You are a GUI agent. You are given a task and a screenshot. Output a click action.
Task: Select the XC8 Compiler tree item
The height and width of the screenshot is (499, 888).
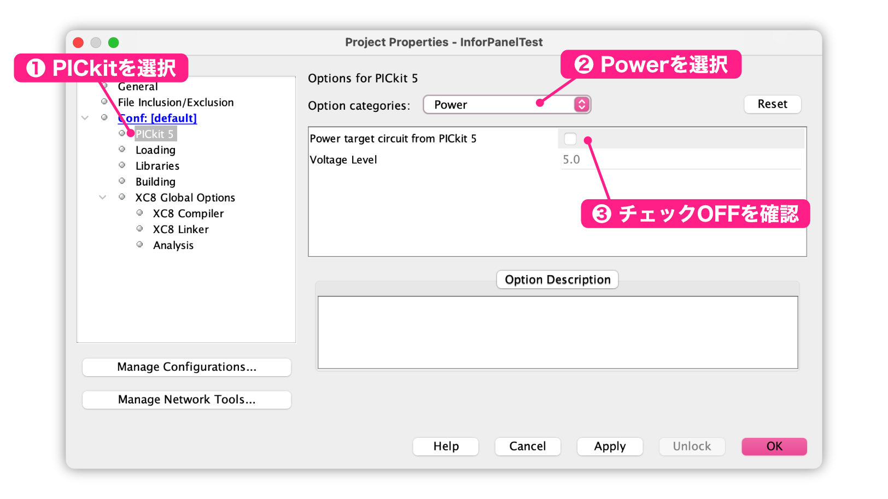188,213
